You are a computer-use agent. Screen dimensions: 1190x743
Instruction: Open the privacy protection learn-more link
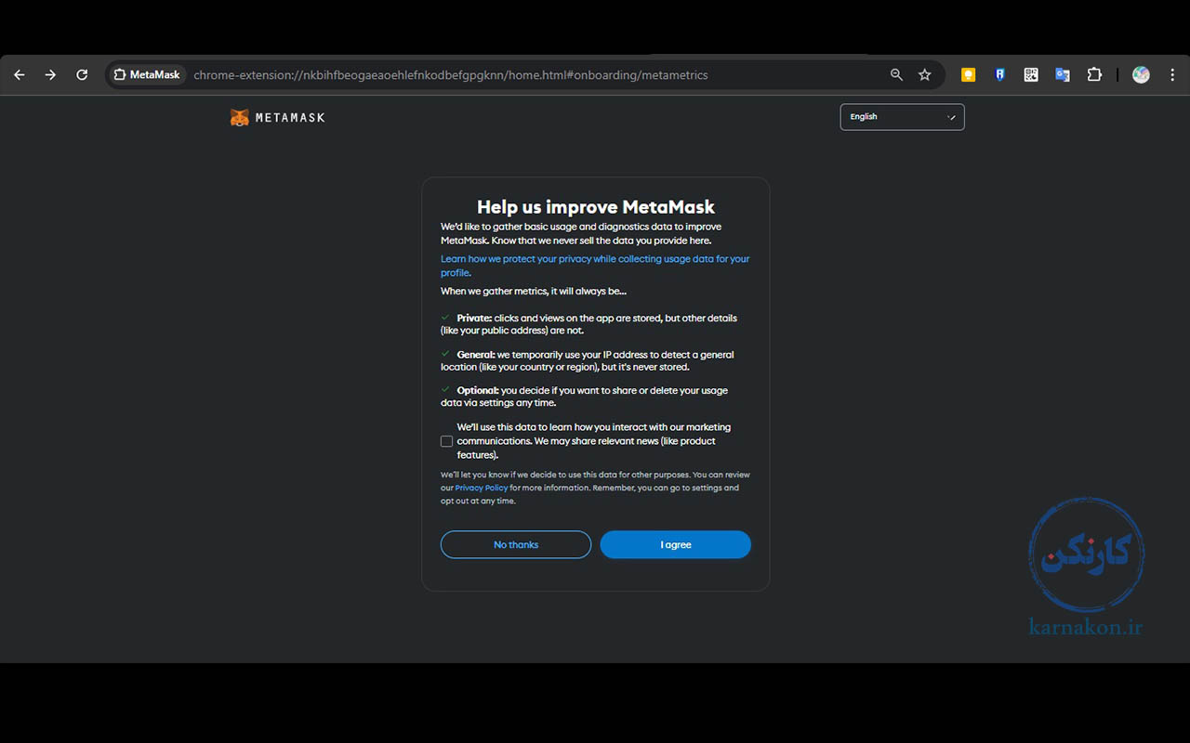pos(595,266)
